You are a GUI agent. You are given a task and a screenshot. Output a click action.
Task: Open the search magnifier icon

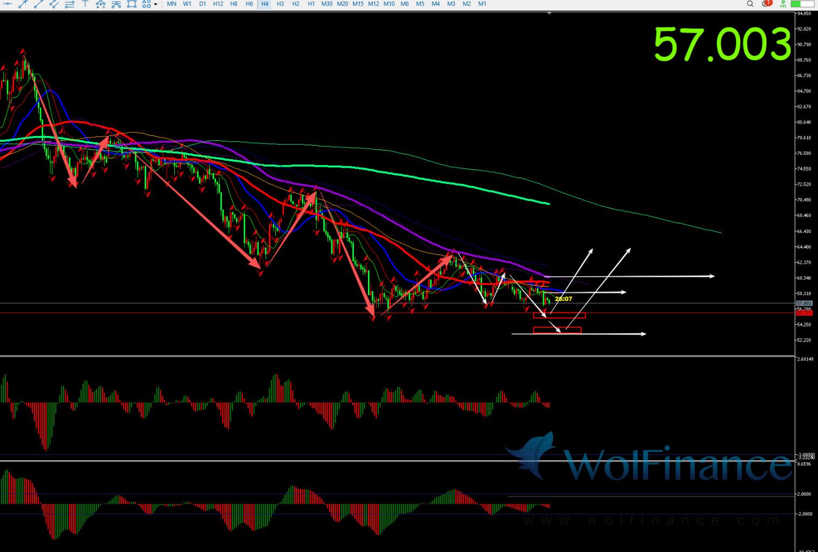pos(750,4)
